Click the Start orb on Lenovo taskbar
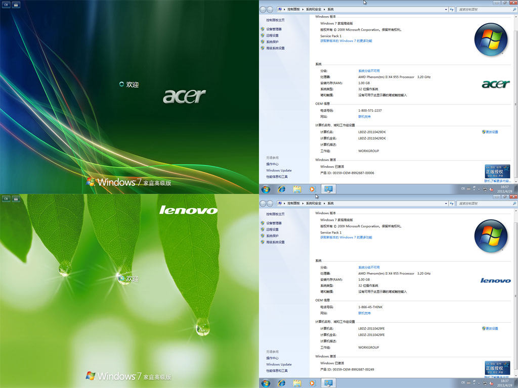Image resolution: width=518 pixels, height=388 pixels. 266,383
